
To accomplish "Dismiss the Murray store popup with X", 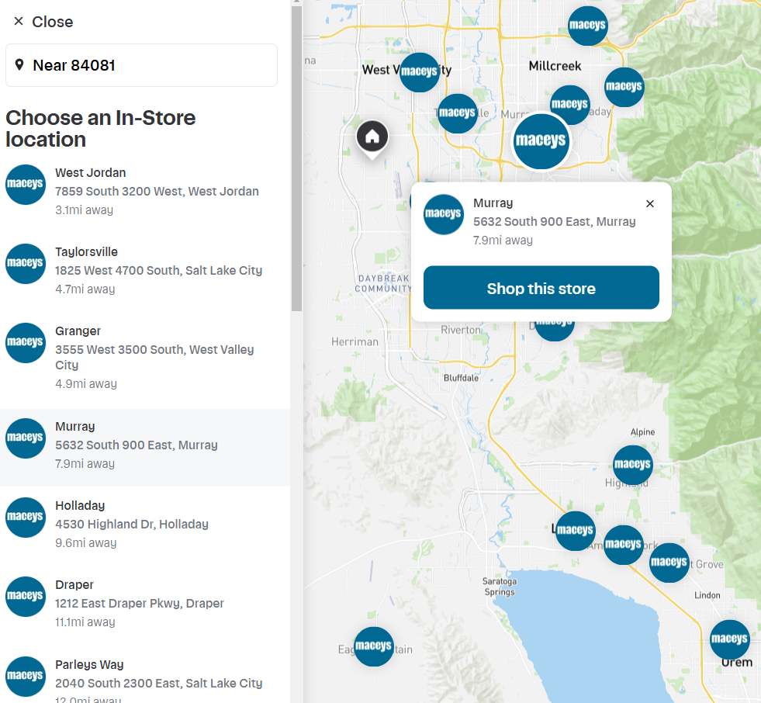I will 650,204.
